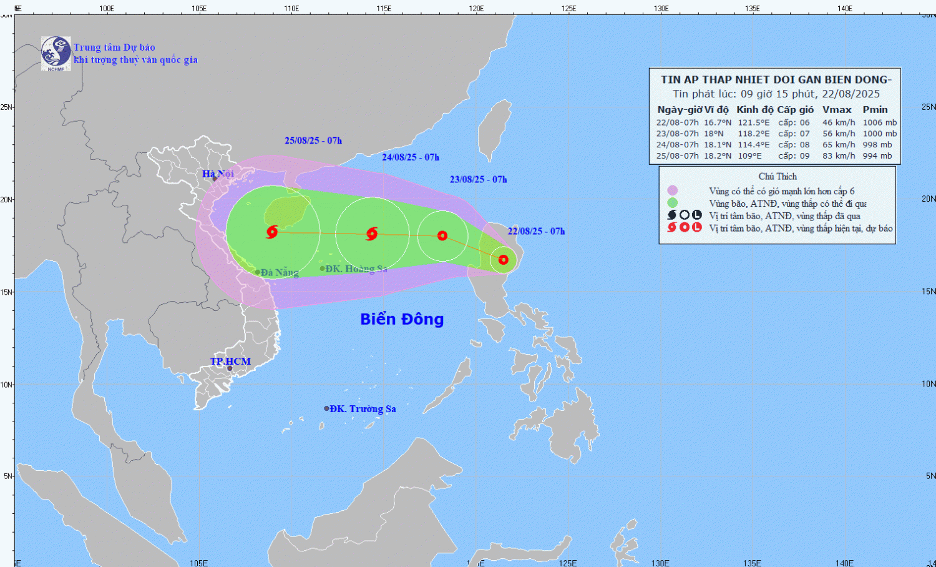Click the red L symbol in the legend
Image resolution: width=936 pixels, height=567 pixels.
(x=697, y=227)
